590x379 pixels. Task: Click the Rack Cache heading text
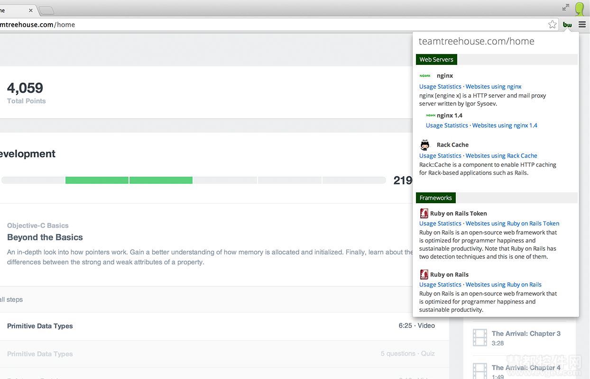(452, 145)
